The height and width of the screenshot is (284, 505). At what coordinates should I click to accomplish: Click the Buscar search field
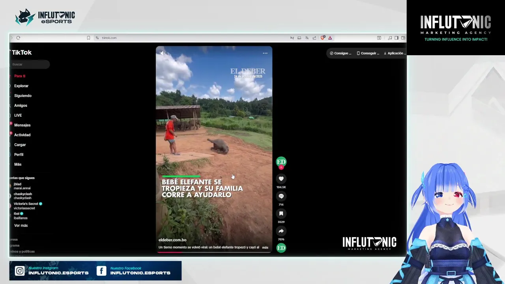(30, 64)
